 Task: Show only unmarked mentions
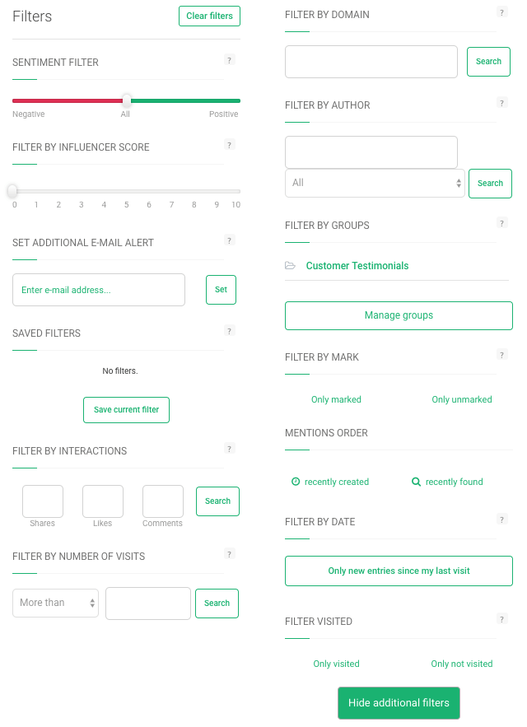462,399
